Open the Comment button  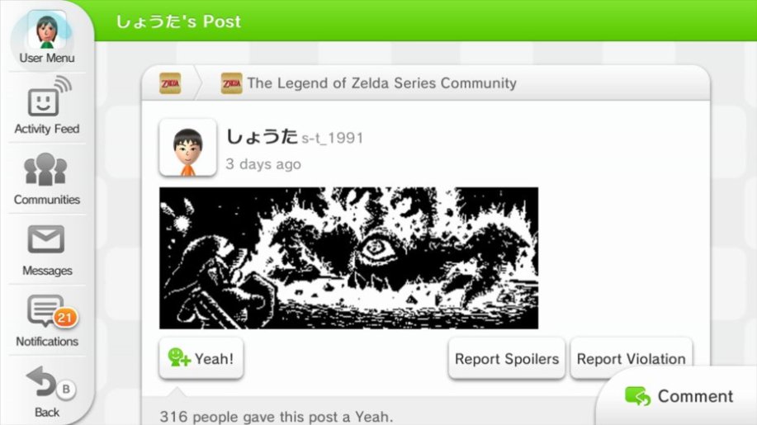point(679,396)
